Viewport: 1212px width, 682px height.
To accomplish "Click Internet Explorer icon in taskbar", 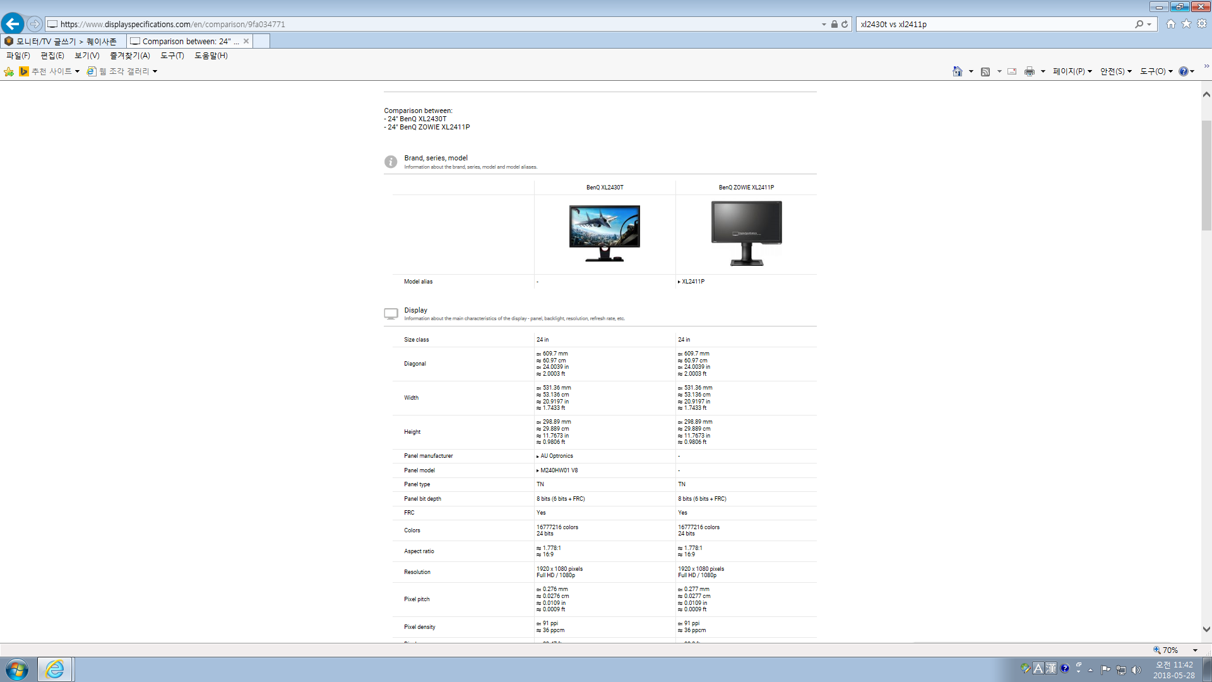I will (x=55, y=669).
